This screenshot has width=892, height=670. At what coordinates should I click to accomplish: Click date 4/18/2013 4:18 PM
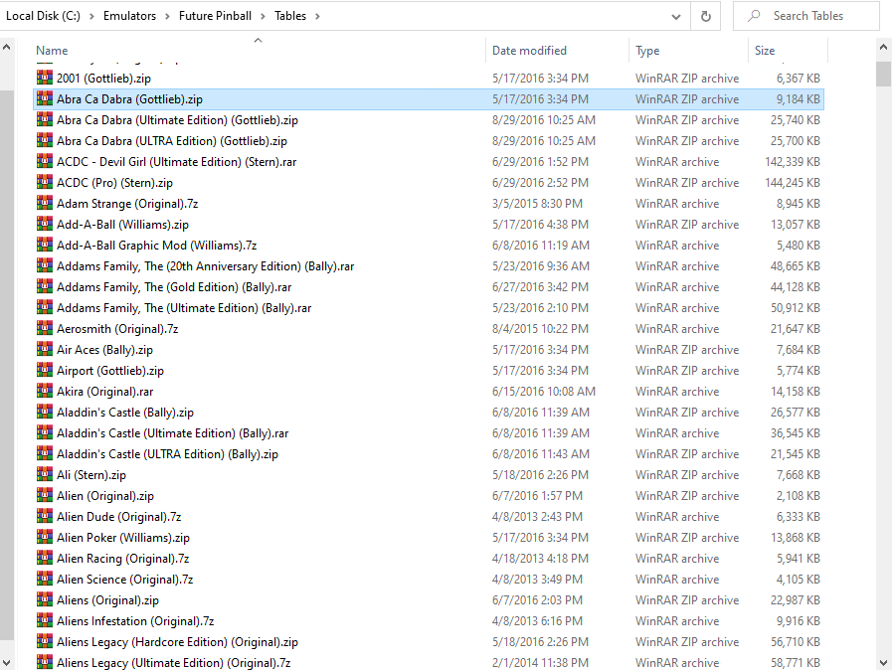pyautogui.click(x=540, y=559)
